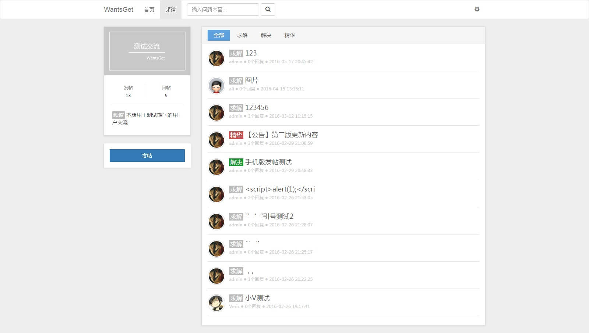The width and height of the screenshot is (589, 333).
Task: Open the 【公告】第二版更新内容 post
Action: [282, 135]
